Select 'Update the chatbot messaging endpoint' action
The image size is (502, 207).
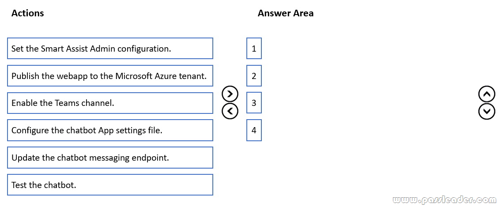[110, 158]
